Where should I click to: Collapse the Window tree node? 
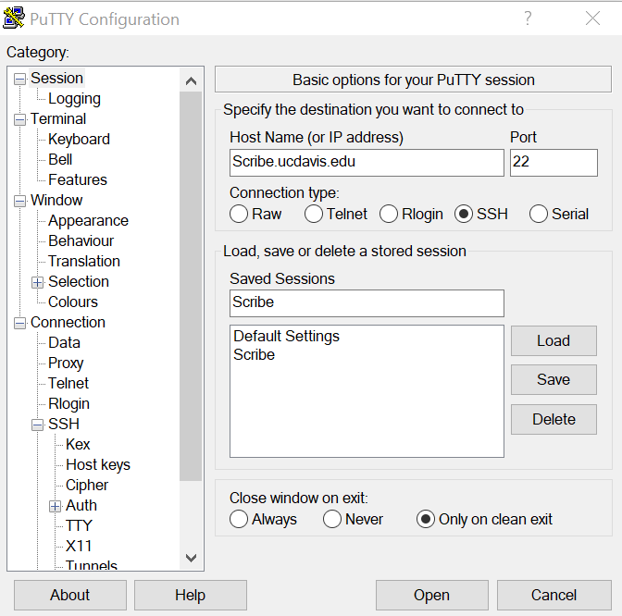(x=19, y=201)
